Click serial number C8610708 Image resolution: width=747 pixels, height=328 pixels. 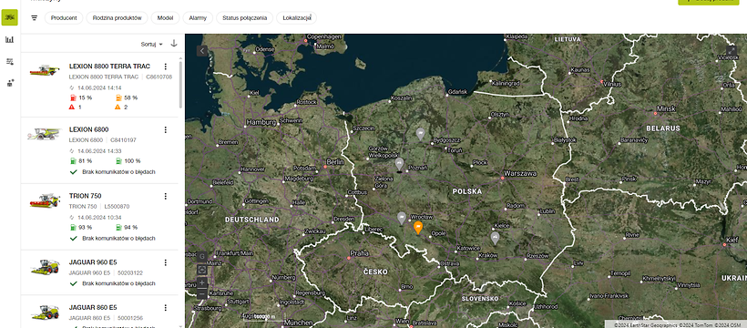point(159,77)
